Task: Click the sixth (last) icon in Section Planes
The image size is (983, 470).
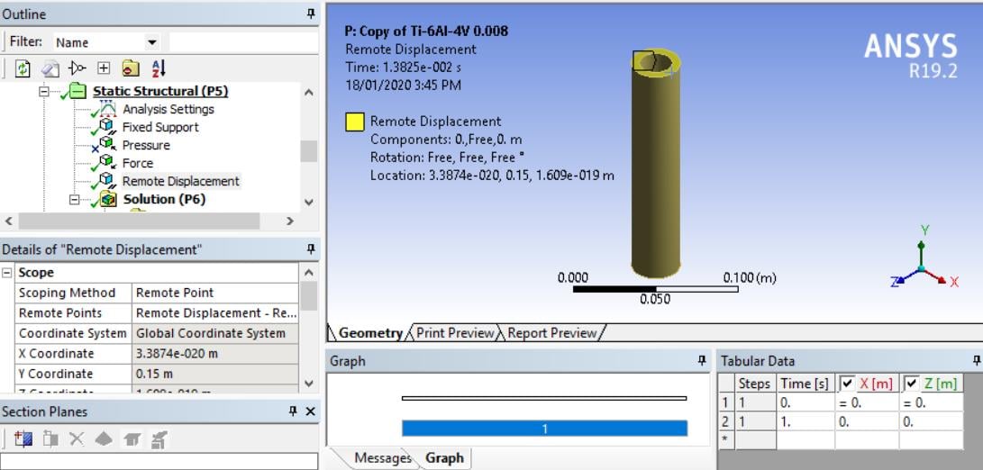Action: point(159,439)
